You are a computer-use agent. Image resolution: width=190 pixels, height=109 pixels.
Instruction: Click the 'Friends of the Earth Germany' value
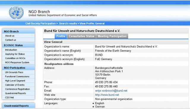[x=113, y=51]
